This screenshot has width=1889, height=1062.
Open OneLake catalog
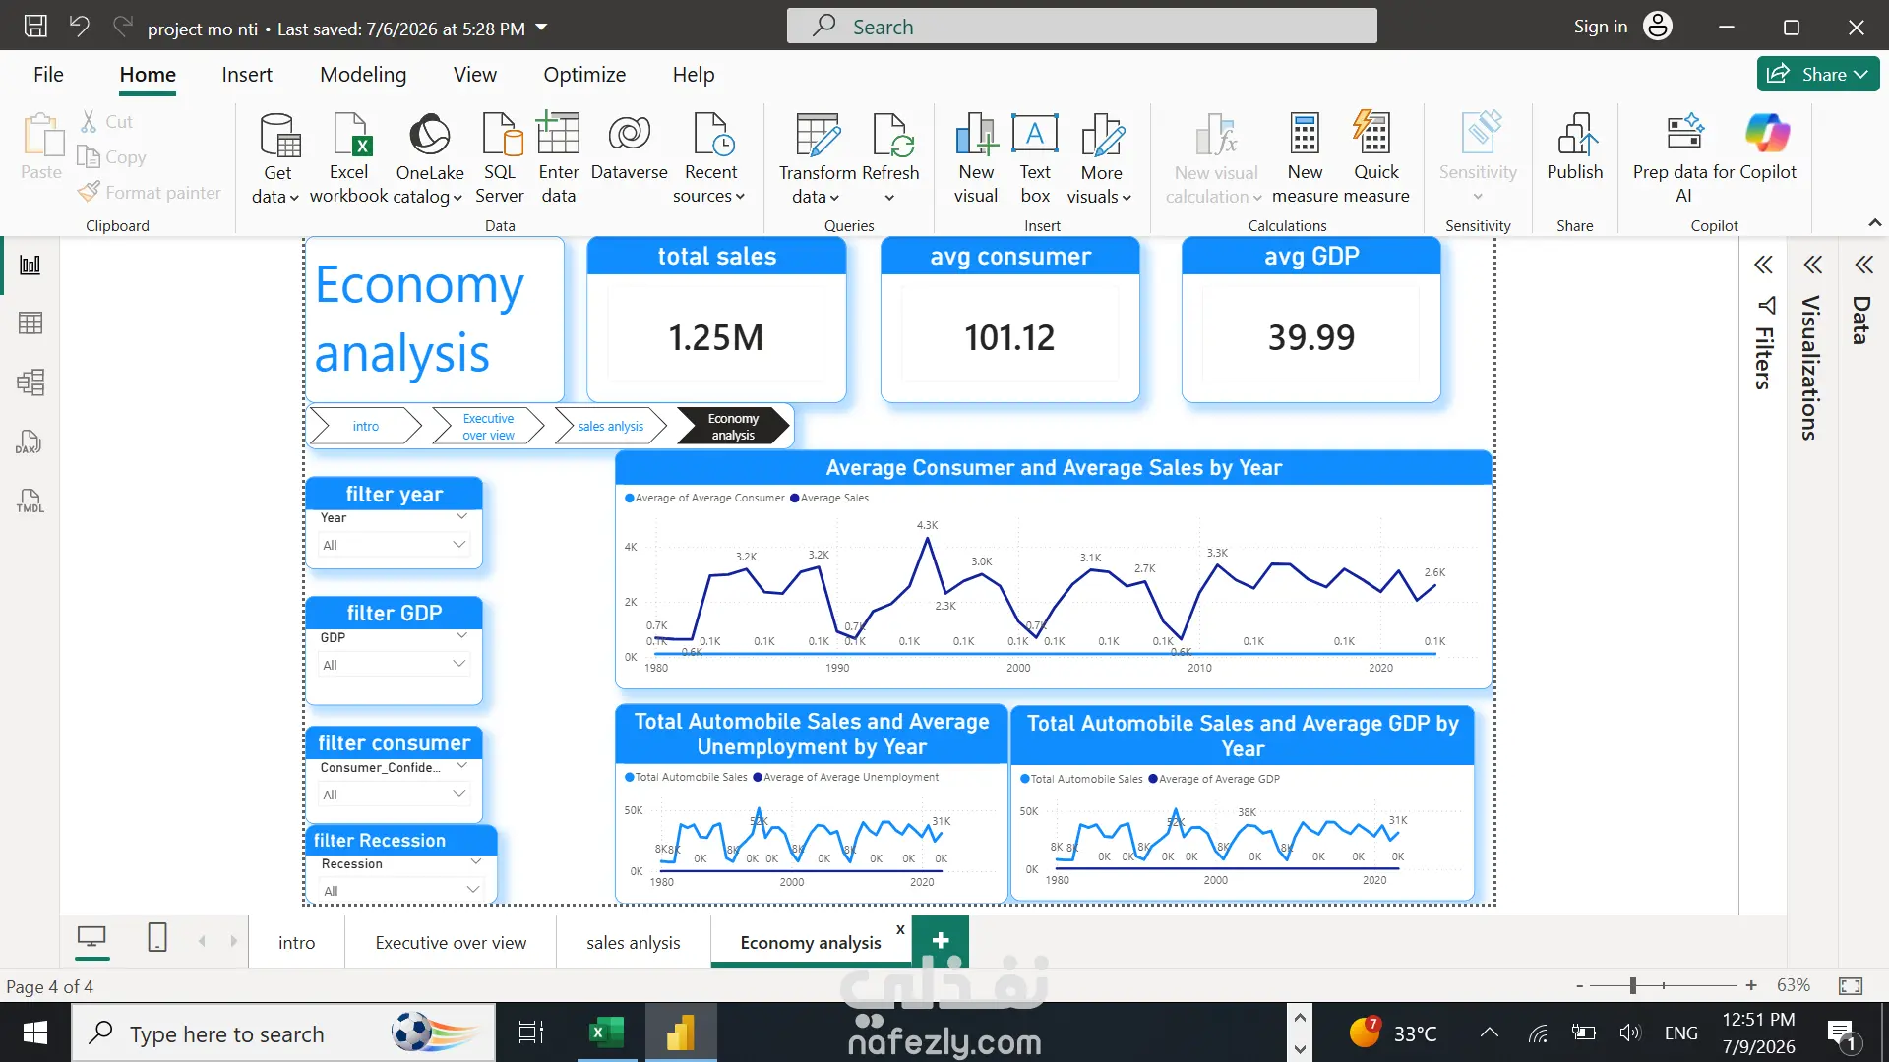pyautogui.click(x=429, y=157)
